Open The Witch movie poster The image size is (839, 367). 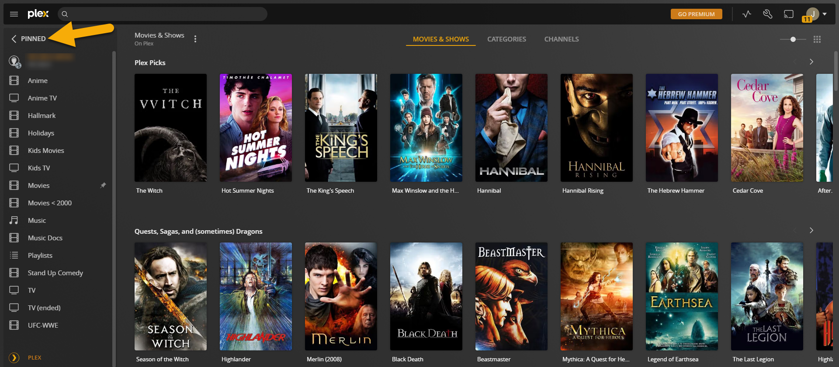pos(170,128)
